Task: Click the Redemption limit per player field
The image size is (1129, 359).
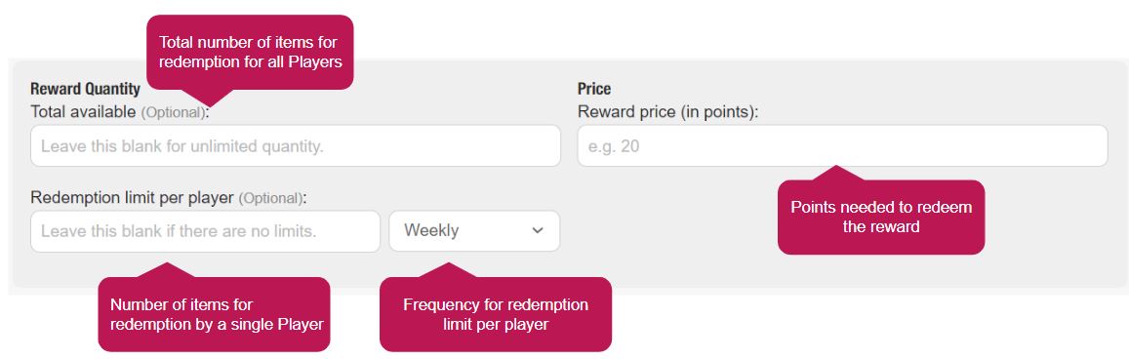Action: [x=205, y=231]
